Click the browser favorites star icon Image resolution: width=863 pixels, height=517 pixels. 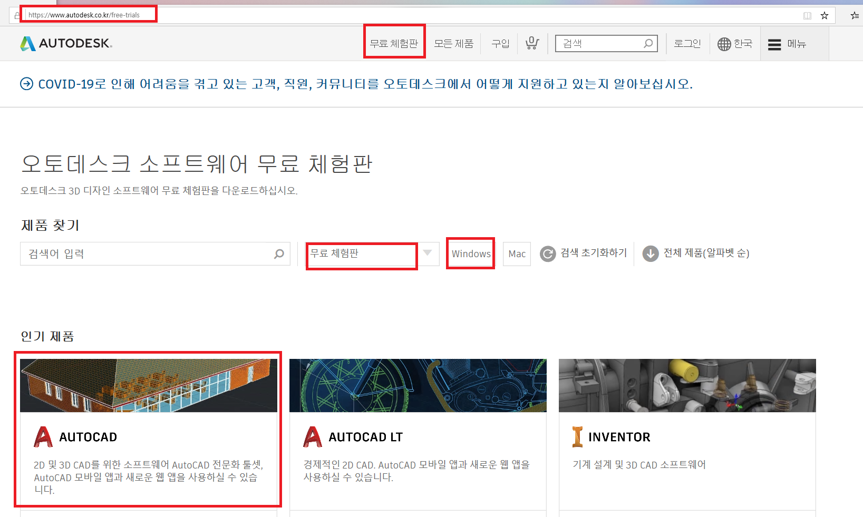(x=825, y=15)
